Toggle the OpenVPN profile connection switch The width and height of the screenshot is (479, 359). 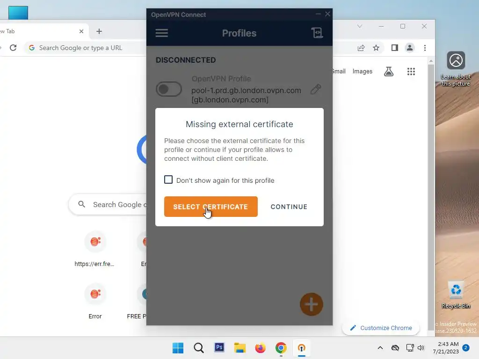click(168, 89)
